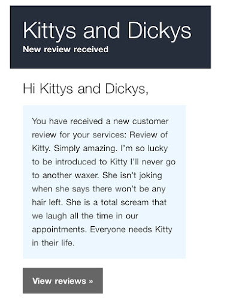The width and height of the screenshot is (230, 300).
Task: Select the phrase 'total scream' in review
Action: click(125, 202)
